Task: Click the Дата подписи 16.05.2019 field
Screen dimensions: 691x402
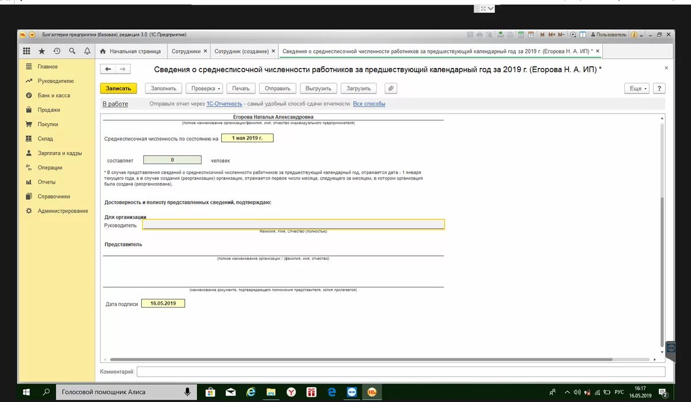Action: pyautogui.click(x=164, y=304)
